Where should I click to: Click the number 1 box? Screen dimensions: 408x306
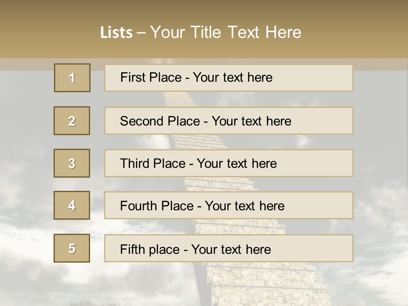(72, 78)
